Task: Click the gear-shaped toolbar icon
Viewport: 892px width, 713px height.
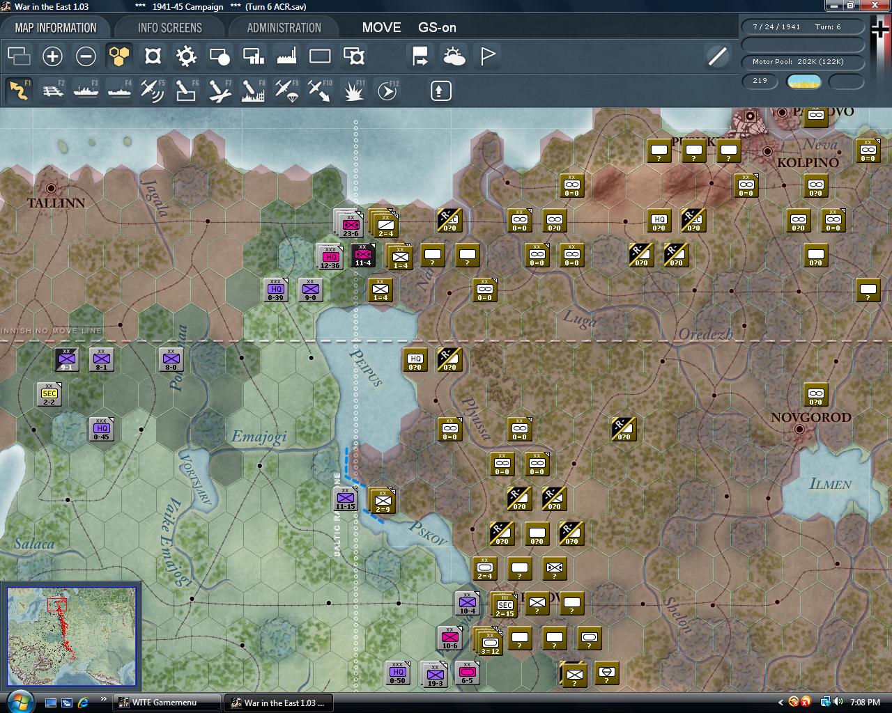Action: (x=186, y=56)
